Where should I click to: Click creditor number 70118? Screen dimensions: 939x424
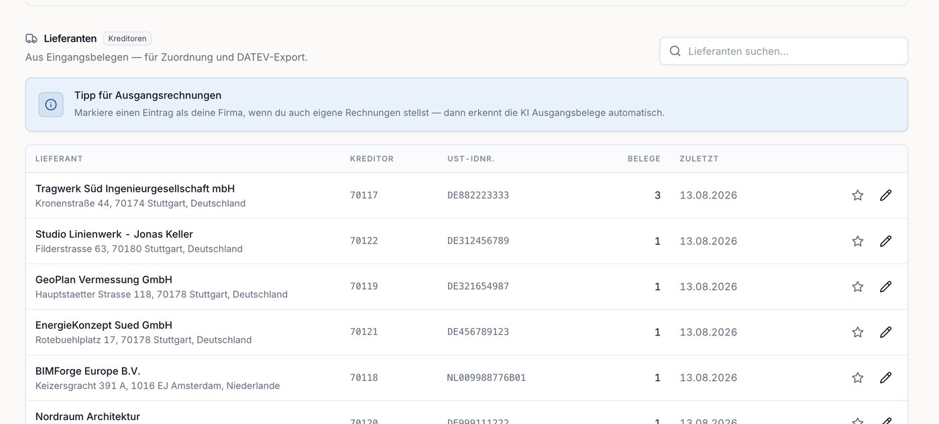(364, 378)
